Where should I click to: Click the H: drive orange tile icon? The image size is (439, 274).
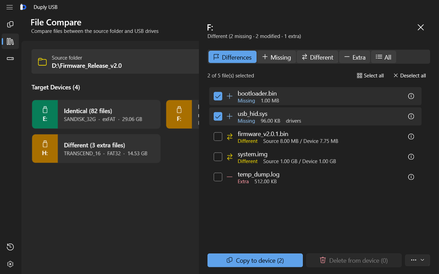pyautogui.click(x=45, y=149)
